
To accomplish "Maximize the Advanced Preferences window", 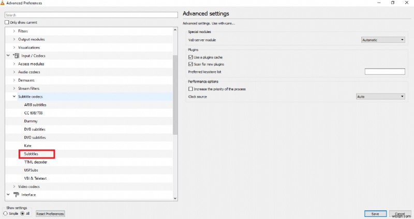I will tap(393, 3).
